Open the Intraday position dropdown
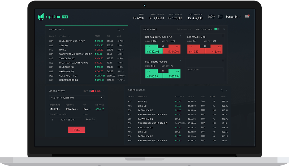The image size is (289, 166). (72, 109)
